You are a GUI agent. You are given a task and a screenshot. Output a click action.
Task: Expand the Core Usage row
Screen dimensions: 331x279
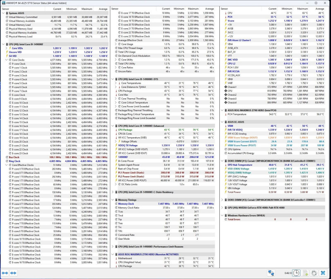tap(116, 44)
